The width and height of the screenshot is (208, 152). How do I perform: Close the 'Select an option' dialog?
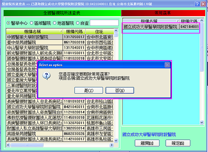click(x=167, y=65)
